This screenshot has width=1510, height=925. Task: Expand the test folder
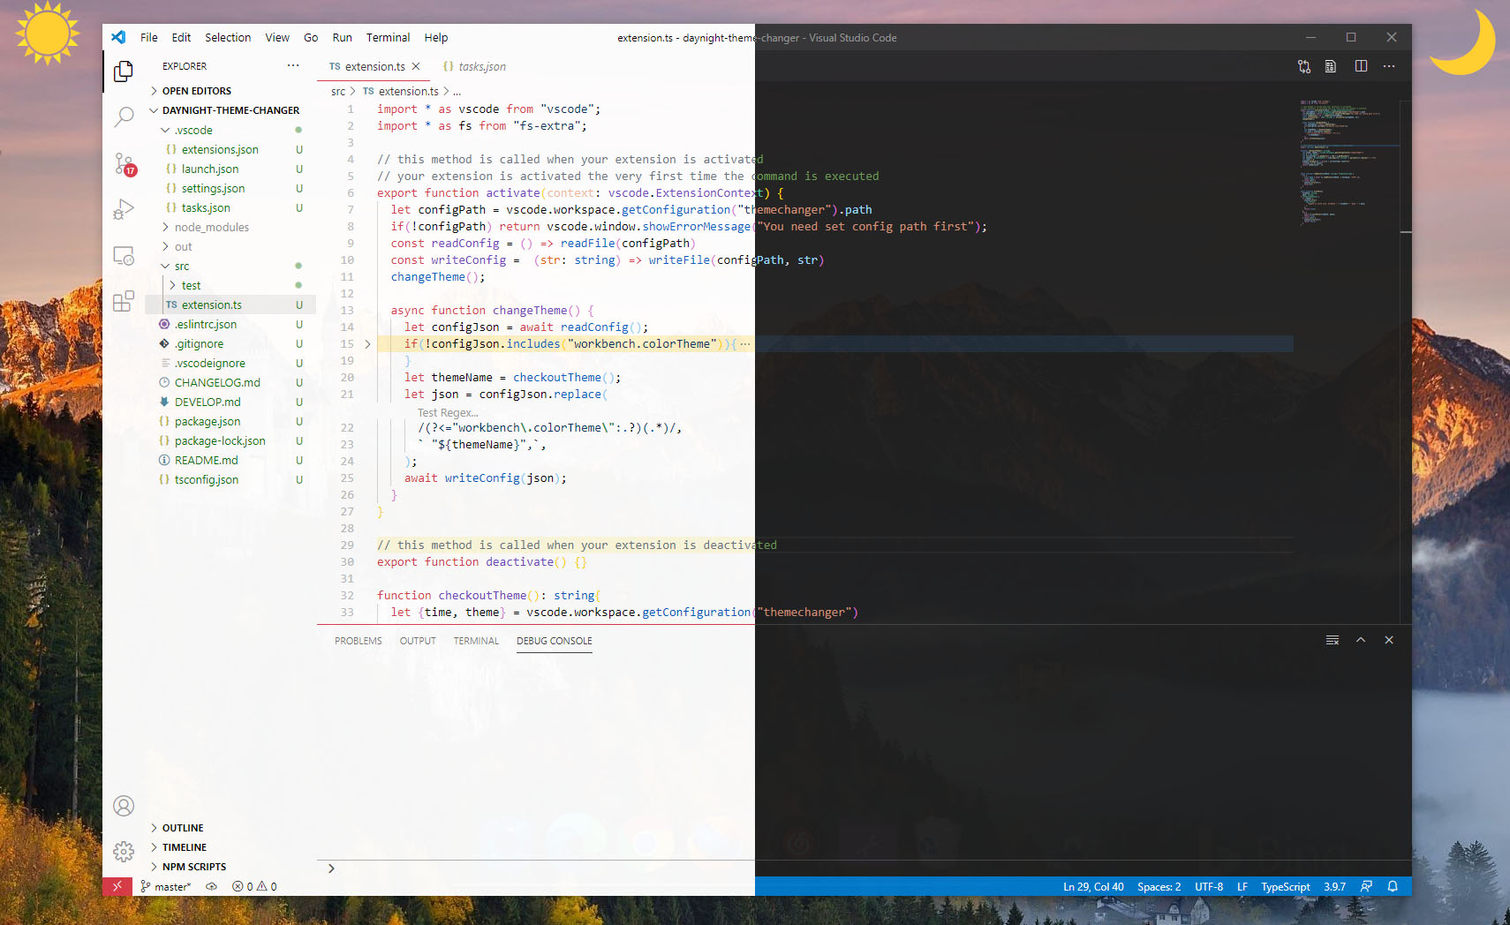(x=230, y=285)
